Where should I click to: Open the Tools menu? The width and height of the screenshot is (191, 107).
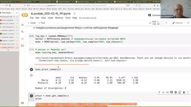68,18
